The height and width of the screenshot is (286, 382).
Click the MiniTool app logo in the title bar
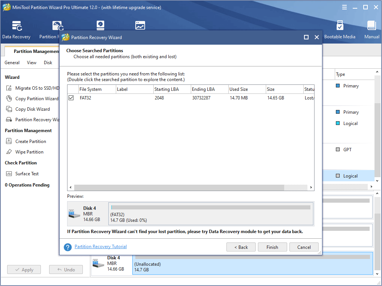click(x=7, y=7)
